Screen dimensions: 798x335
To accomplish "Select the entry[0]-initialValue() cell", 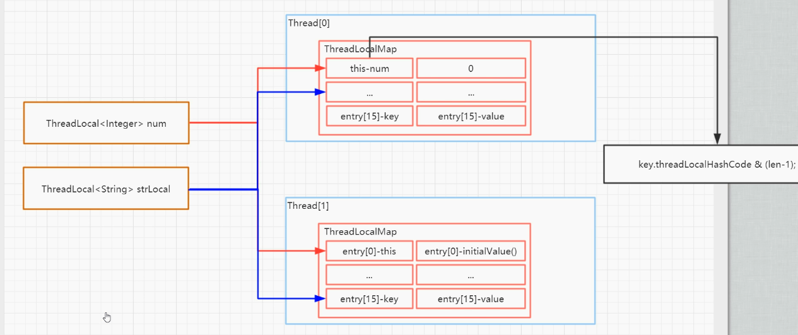I will 471,251.
